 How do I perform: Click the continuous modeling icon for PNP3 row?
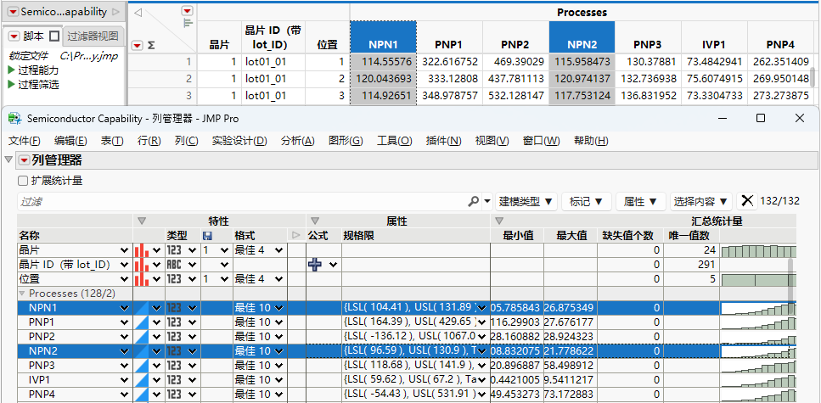click(142, 365)
